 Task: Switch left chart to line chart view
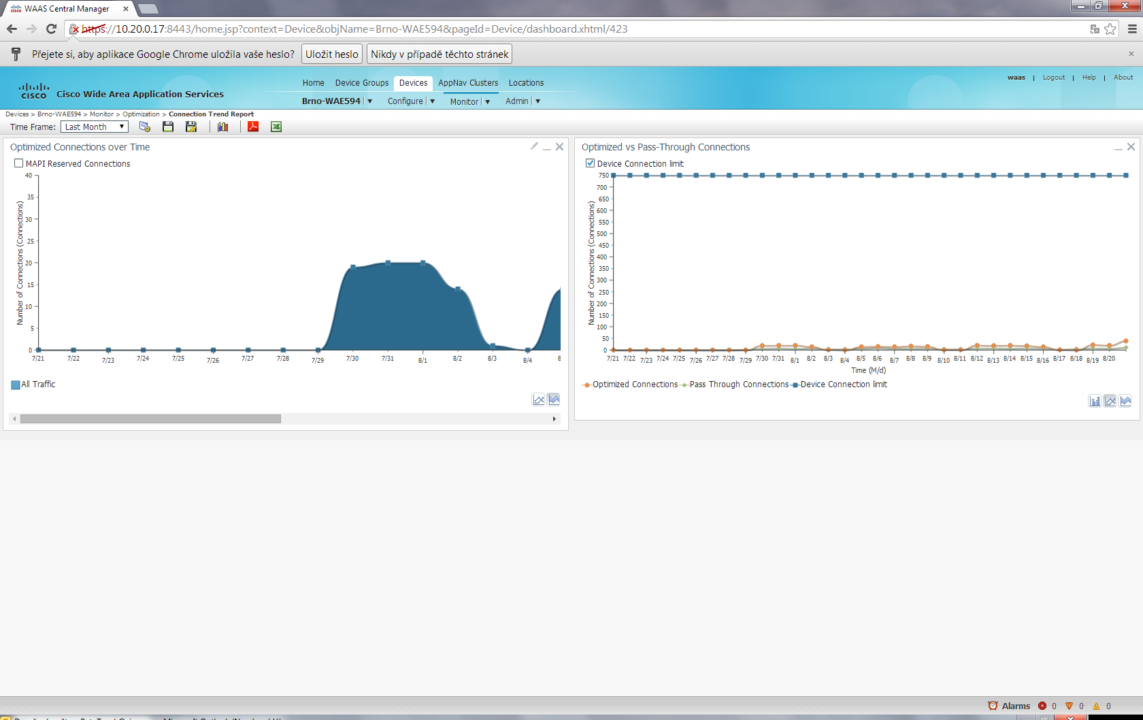(539, 399)
